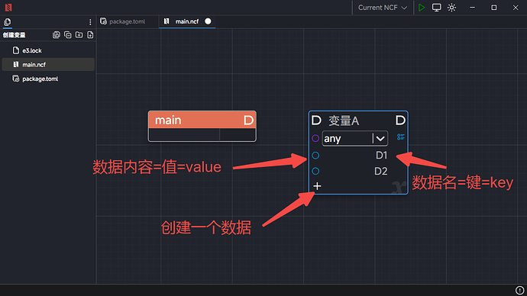
Task: Click the save-all icon in explorer toolbar
Action: click(57, 35)
